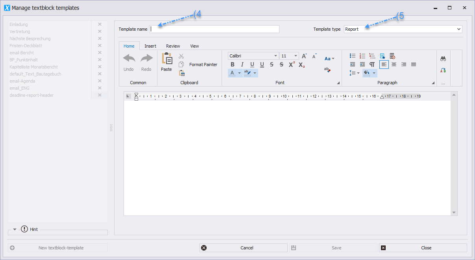475x260 pixels.
Task: Toggle single Strikethrough formatting
Action: tap(272, 65)
